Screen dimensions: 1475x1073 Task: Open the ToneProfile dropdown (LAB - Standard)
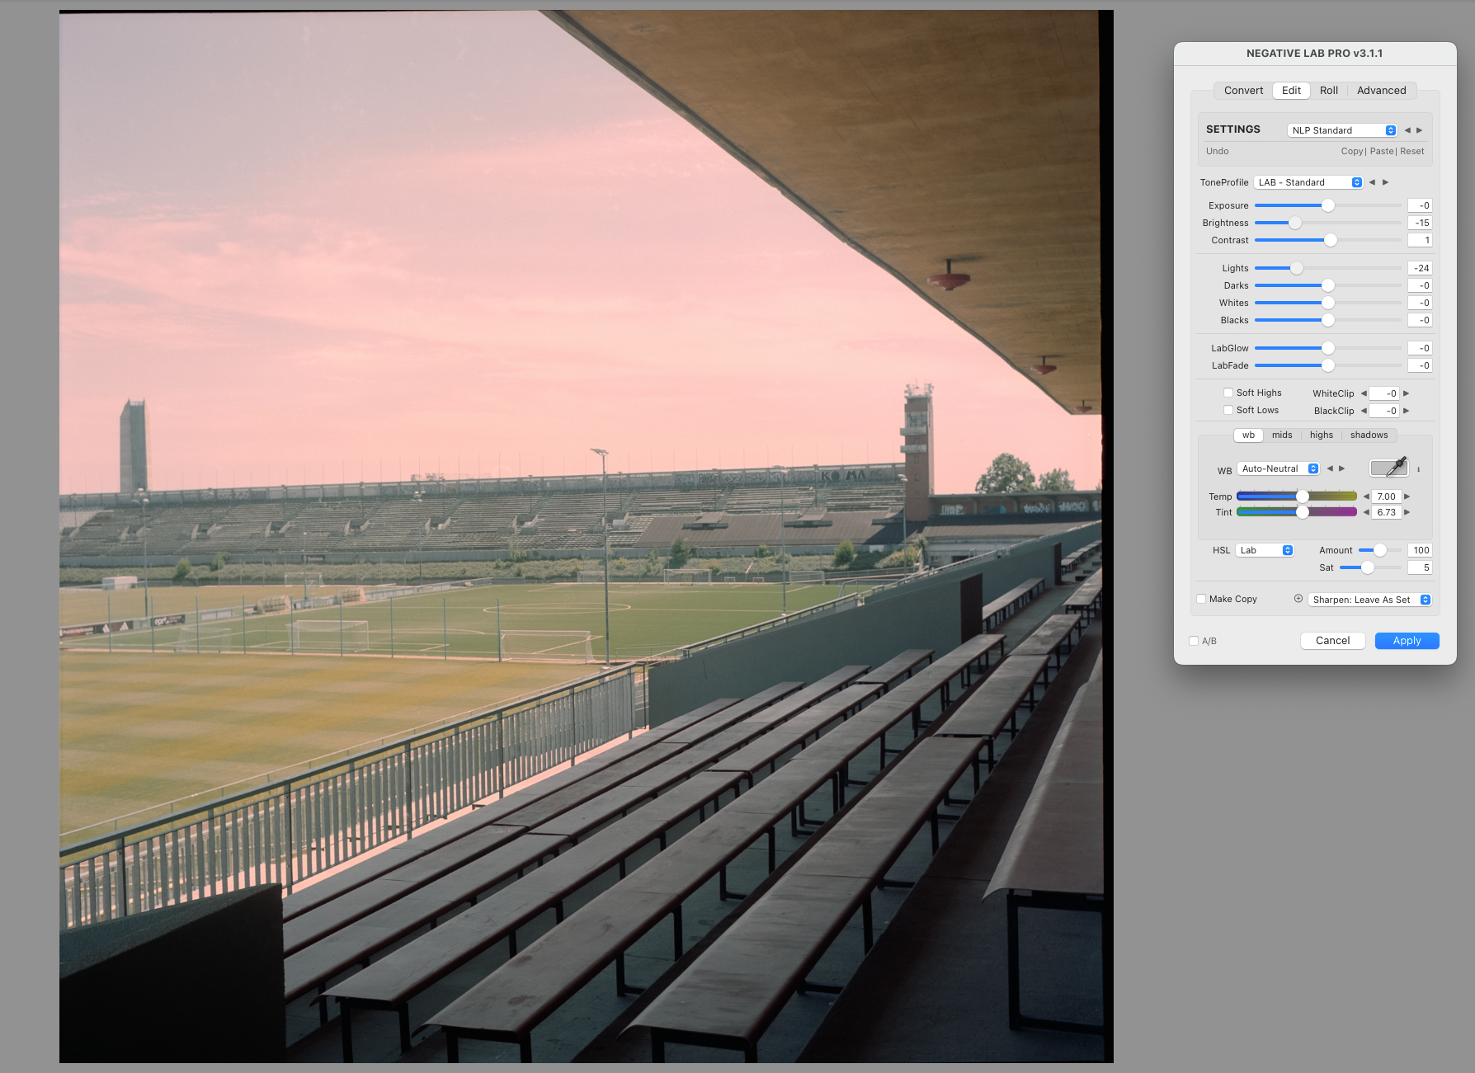pyautogui.click(x=1308, y=182)
